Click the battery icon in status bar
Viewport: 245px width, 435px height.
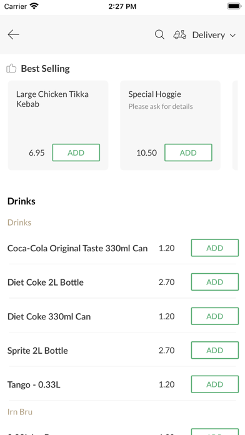(234, 6)
